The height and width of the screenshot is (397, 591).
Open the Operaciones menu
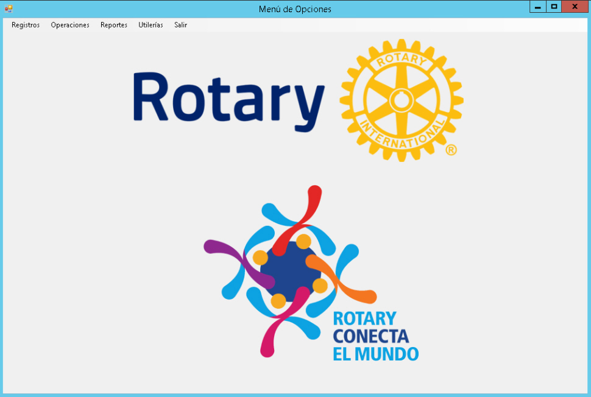click(70, 25)
